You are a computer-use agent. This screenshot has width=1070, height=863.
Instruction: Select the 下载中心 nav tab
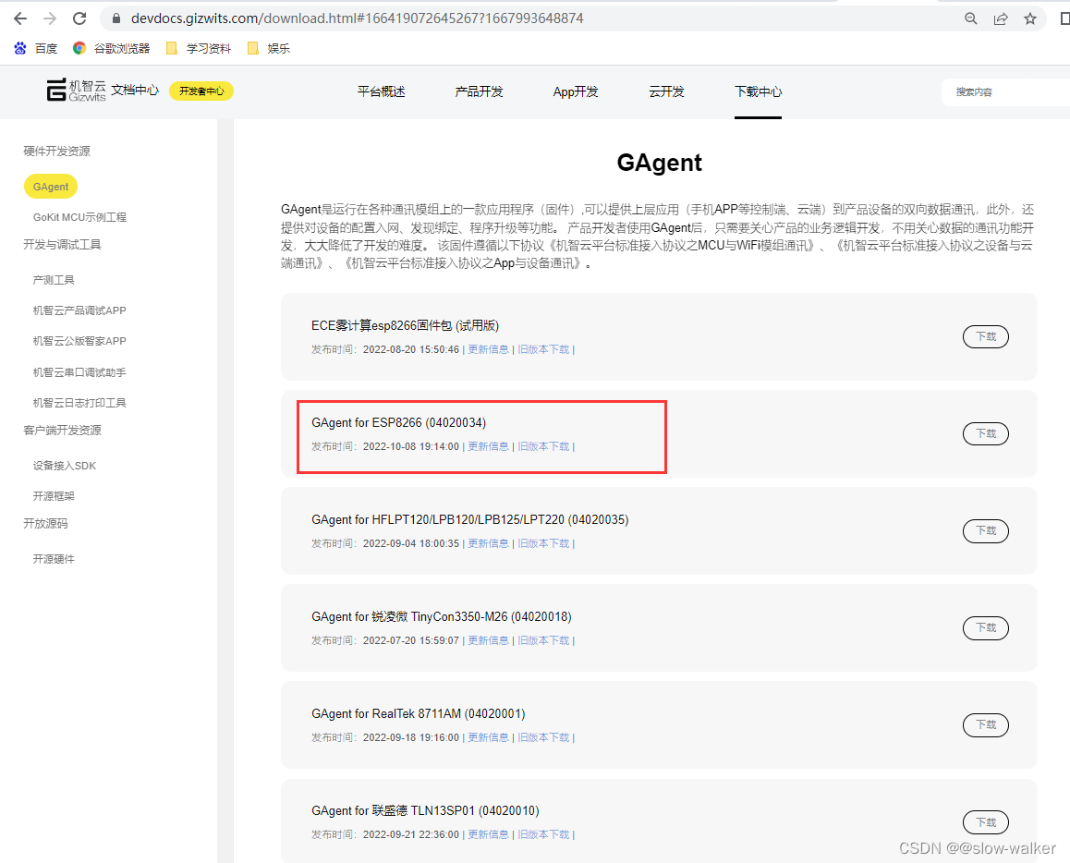pos(758,91)
